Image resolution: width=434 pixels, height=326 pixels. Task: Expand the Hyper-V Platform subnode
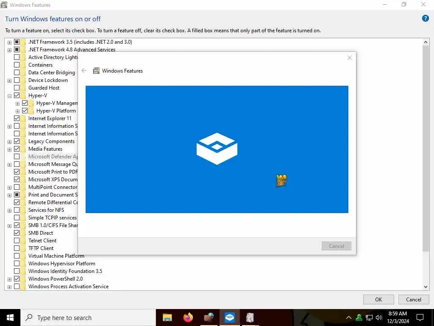point(17,111)
